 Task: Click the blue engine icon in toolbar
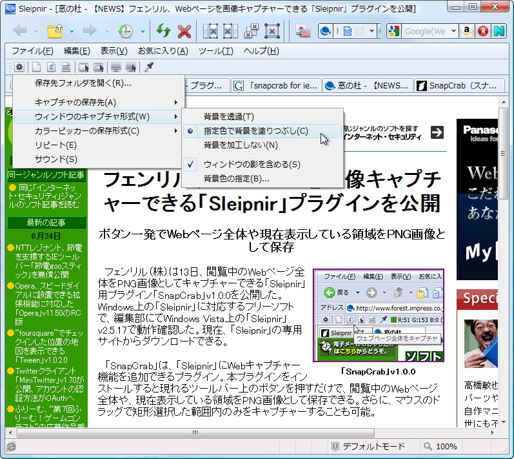point(326,31)
